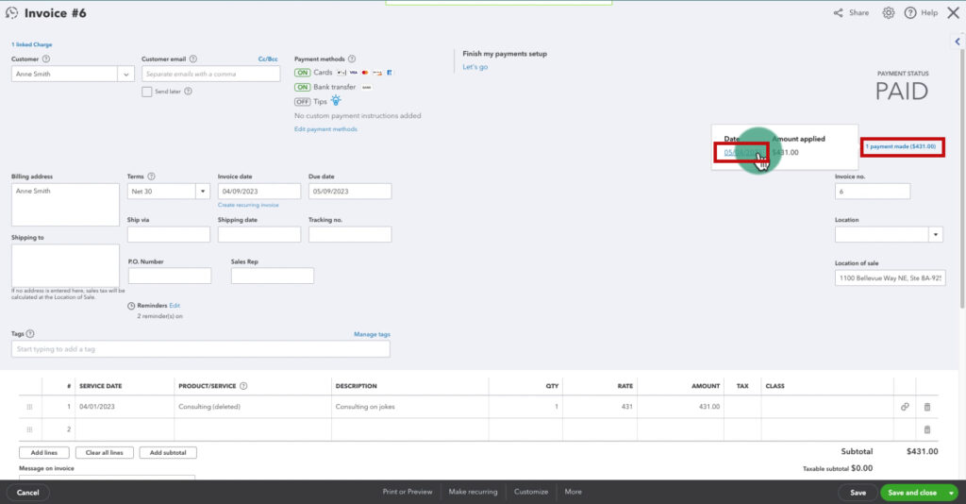
Task: Click Customize in the footer
Action: click(531, 492)
